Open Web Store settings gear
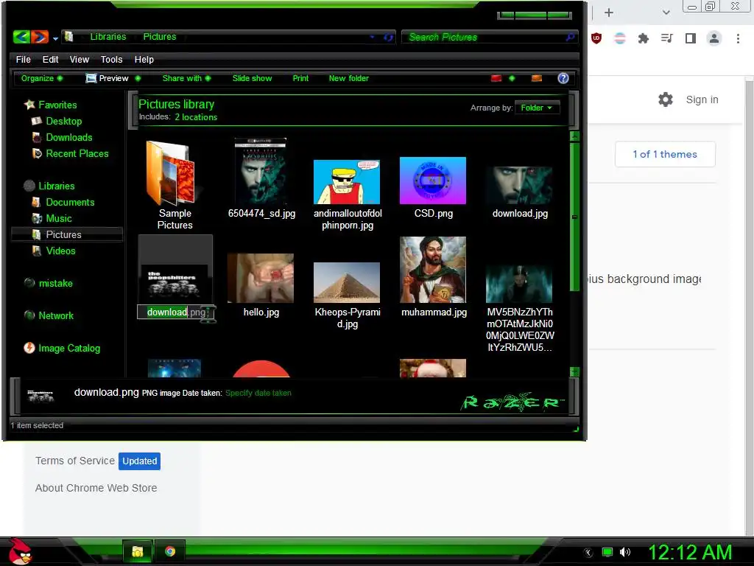 pos(666,99)
